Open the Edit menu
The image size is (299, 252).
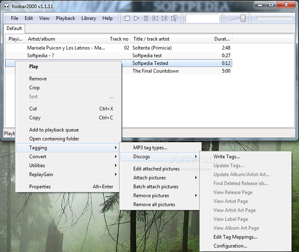[x=29, y=18]
